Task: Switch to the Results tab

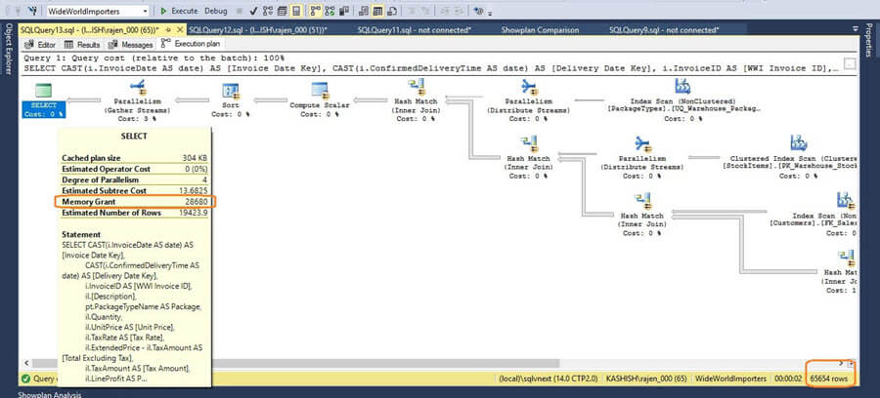Action: point(84,45)
